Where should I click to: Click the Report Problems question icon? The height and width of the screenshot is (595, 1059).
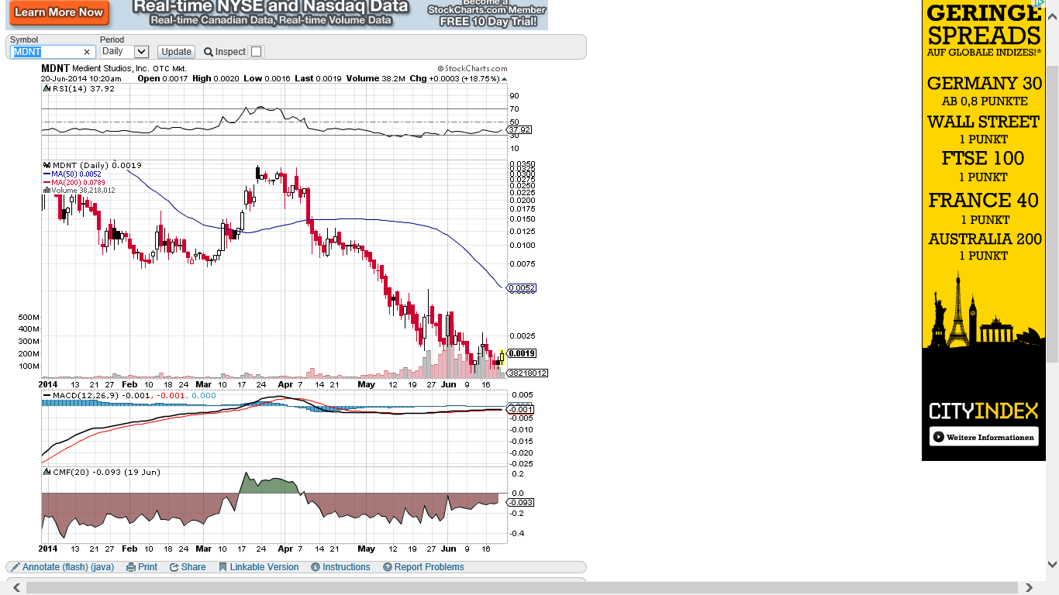tap(388, 567)
